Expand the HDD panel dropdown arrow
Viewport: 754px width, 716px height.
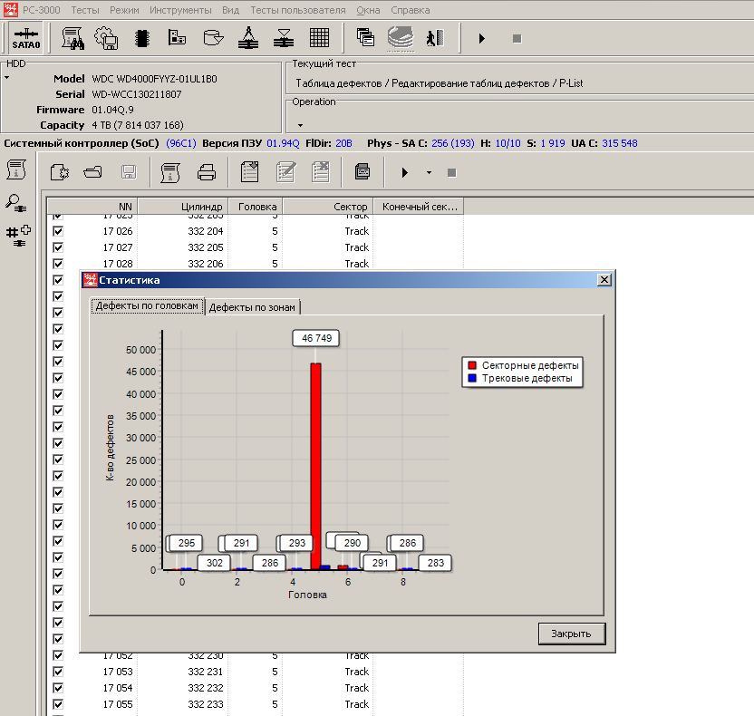(x=7, y=78)
